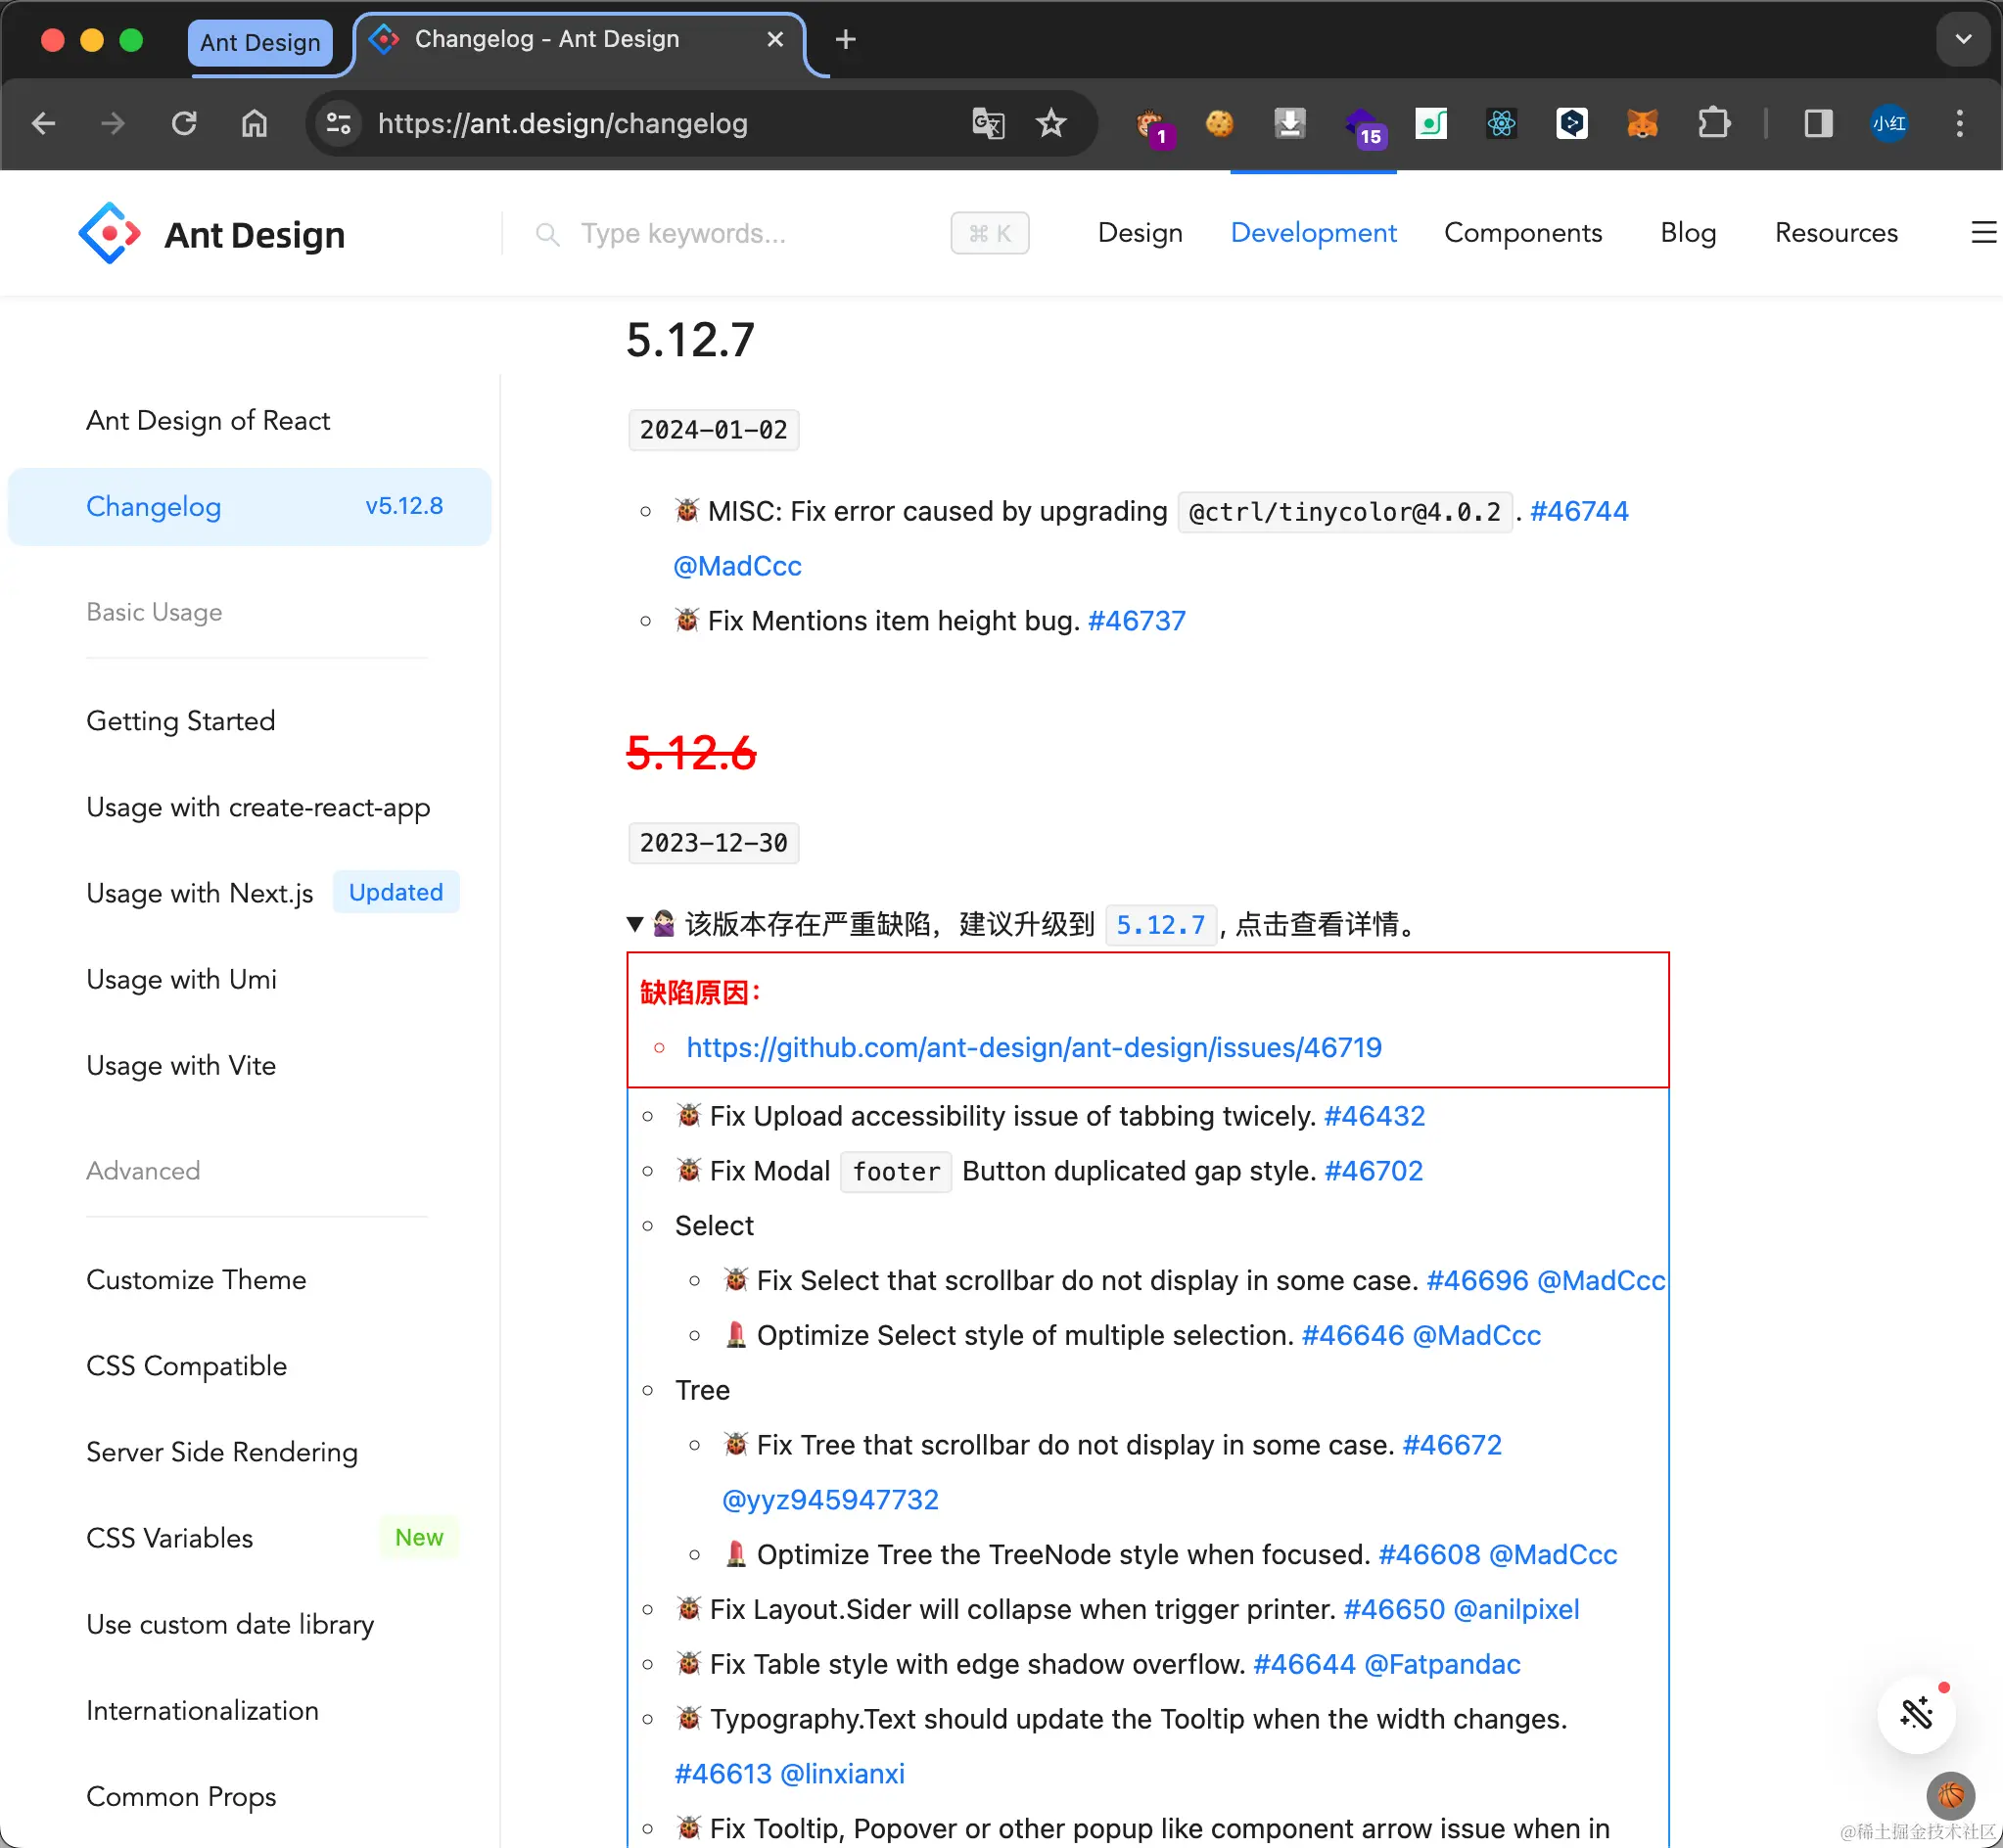This screenshot has height=1848, width=2003.
Task: Click the Ant Design logo icon
Action: [109, 233]
